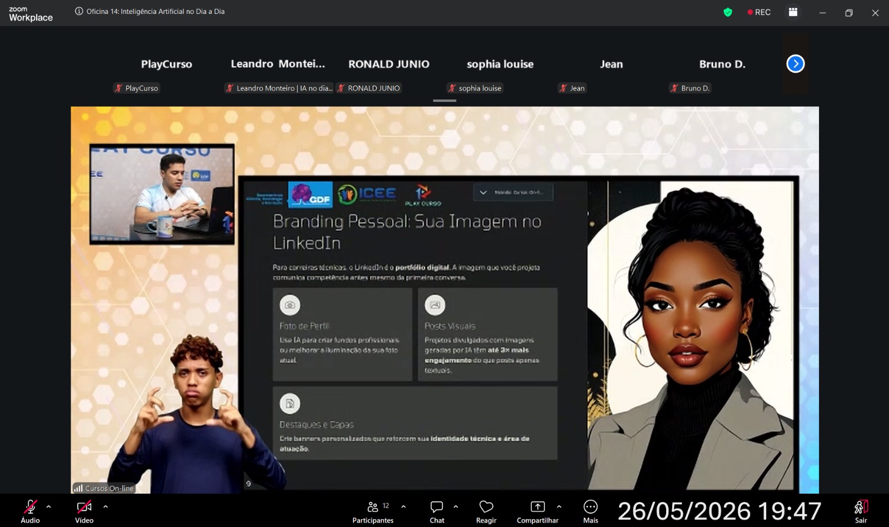Open dropdown at top of shared slide
This screenshot has height=527, width=889.
coord(513,192)
